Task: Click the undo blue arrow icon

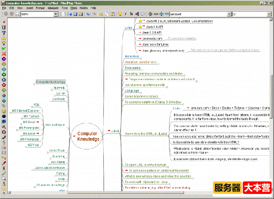Action: click(x=89, y=14)
